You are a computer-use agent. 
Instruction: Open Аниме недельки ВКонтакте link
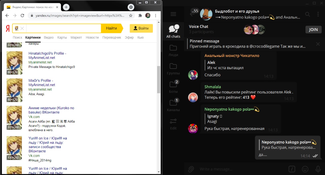pos(51,110)
